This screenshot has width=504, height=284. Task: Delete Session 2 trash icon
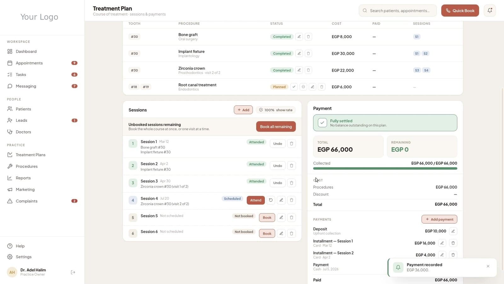tap(291, 166)
